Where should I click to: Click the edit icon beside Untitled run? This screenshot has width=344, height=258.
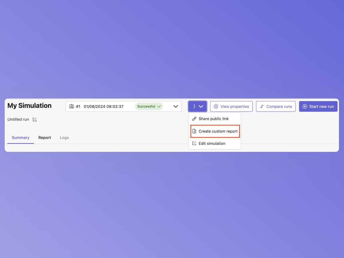(35, 119)
